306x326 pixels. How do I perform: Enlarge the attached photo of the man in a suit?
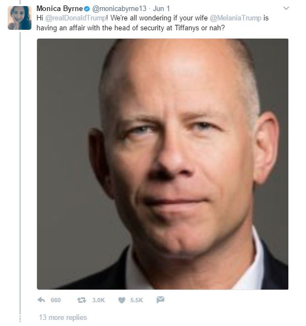coord(162,164)
